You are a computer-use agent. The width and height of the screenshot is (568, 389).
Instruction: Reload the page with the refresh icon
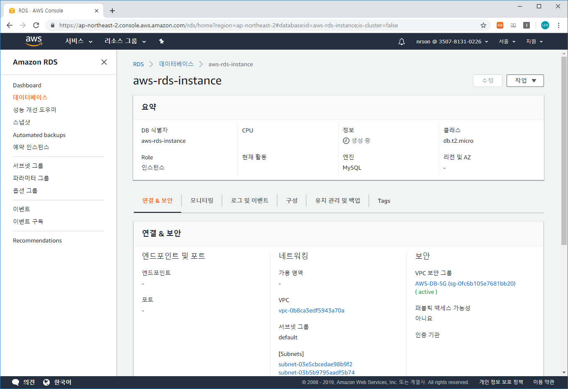pos(36,25)
